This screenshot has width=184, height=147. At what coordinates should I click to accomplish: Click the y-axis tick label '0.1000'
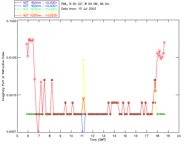[x=11, y=21]
